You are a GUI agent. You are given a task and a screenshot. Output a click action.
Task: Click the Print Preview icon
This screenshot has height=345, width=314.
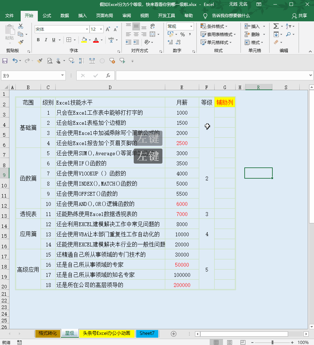point(50,61)
